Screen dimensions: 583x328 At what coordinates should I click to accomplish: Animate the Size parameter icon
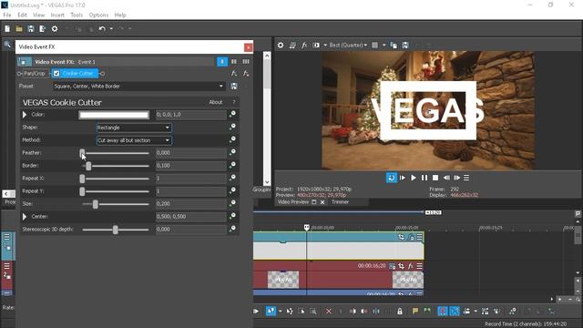(233, 203)
